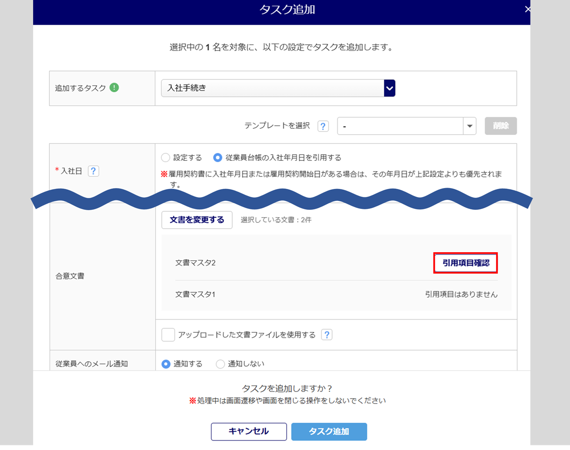The width and height of the screenshot is (570, 450).
Task: Open the help tooltip for 入社日
Action: coord(93,171)
